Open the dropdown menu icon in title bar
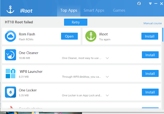Screen dimensions: 164x114 [150, 4]
